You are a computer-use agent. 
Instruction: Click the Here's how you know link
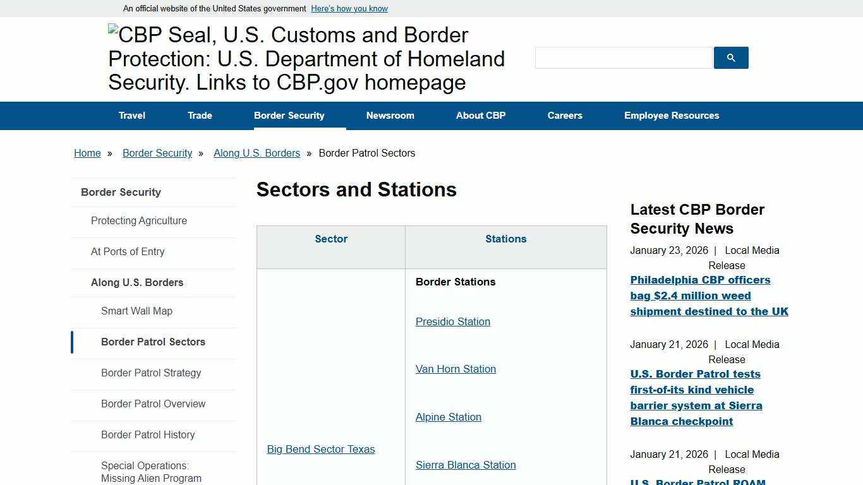(349, 8)
